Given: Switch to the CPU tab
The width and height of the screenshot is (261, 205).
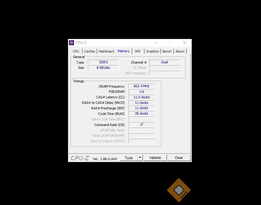Looking at the screenshot, I should click(76, 51).
